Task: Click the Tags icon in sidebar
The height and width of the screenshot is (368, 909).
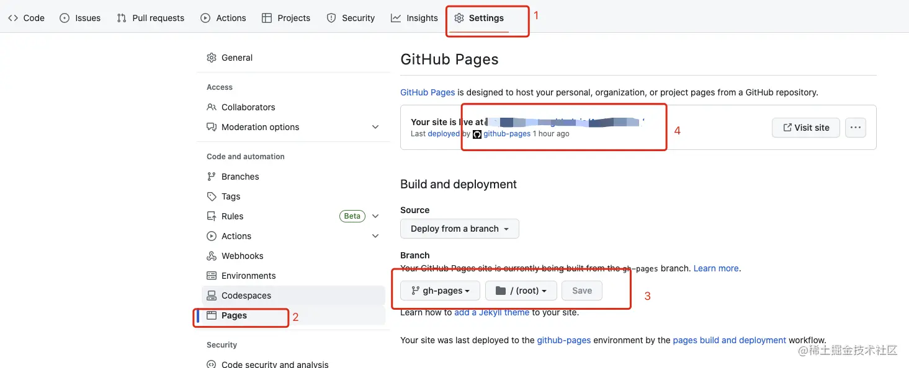Action: (x=212, y=196)
